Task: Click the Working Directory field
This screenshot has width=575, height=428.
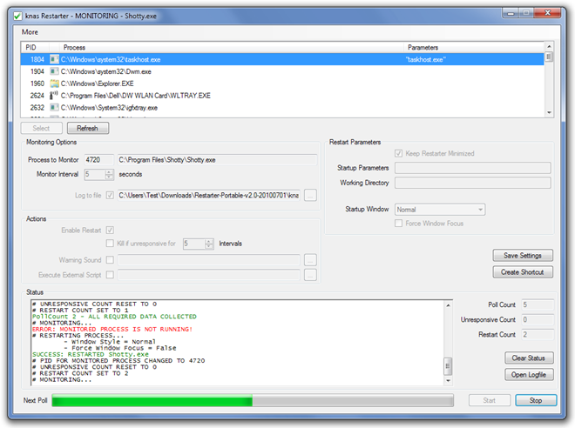Action: click(x=473, y=183)
